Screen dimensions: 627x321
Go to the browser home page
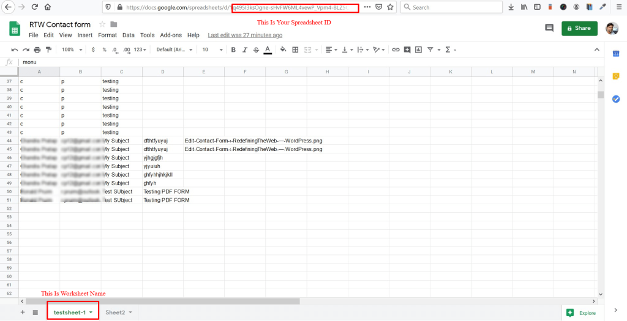coord(48,7)
